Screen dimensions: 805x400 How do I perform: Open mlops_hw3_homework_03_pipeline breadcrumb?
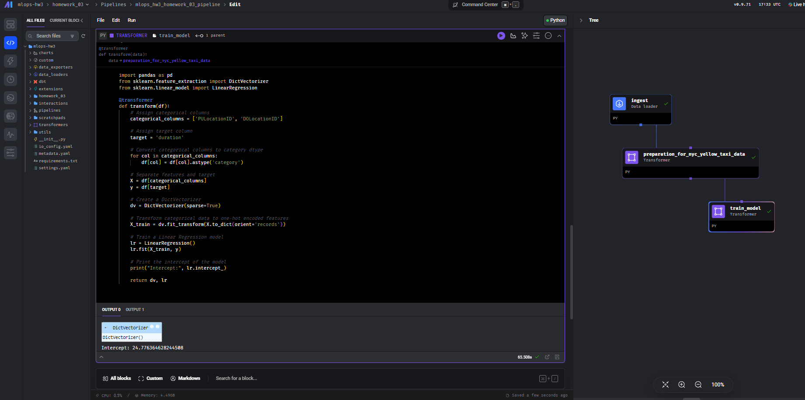point(177,5)
